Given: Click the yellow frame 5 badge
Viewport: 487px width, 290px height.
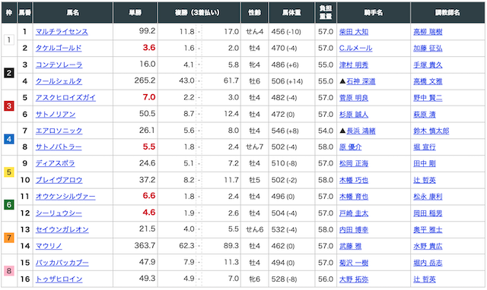Looking at the screenshot, I should click(9, 172).
